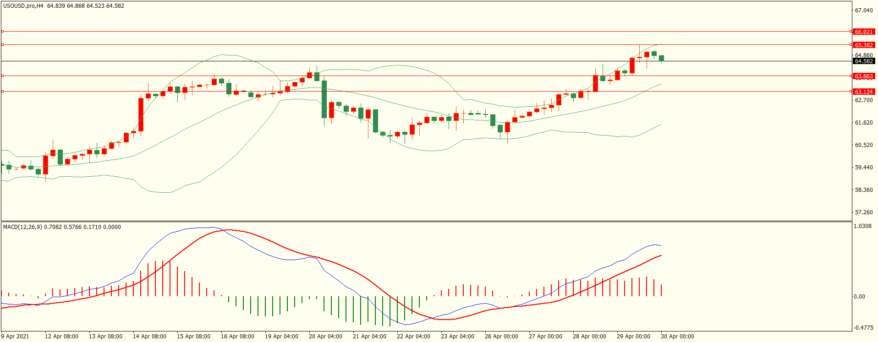Viewport: 878px width, 342px height.
Task: Select the 30 Apr 00:00 date label
Action: (x=677, y=337)
